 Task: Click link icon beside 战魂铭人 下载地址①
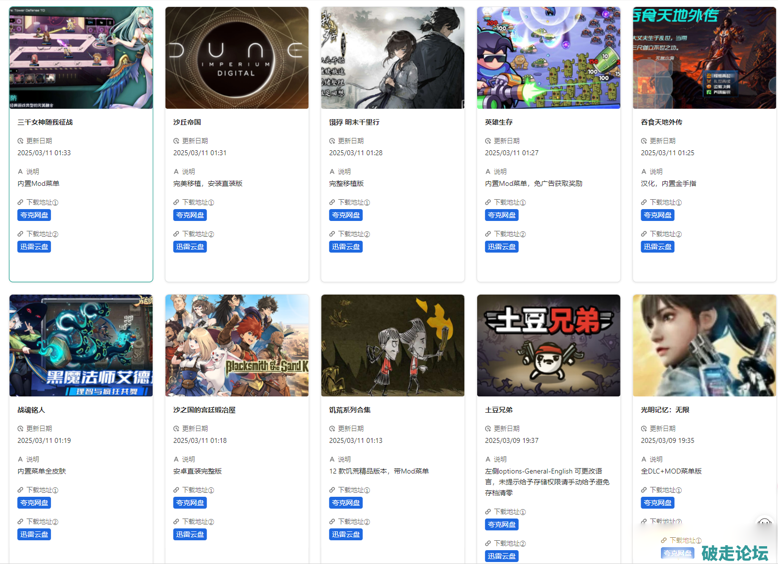[21, 490]
